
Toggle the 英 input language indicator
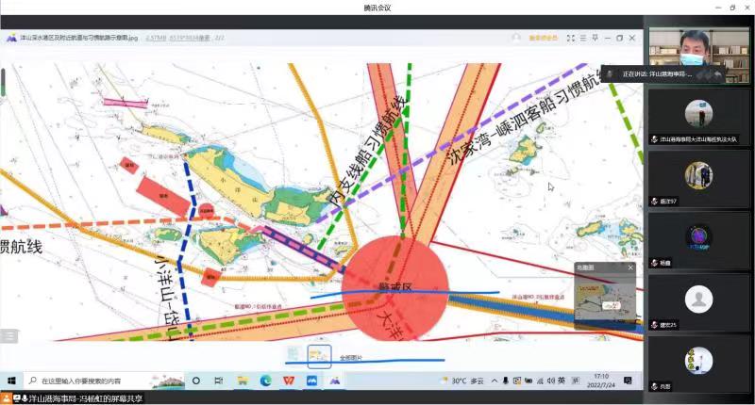pos(561,381)
